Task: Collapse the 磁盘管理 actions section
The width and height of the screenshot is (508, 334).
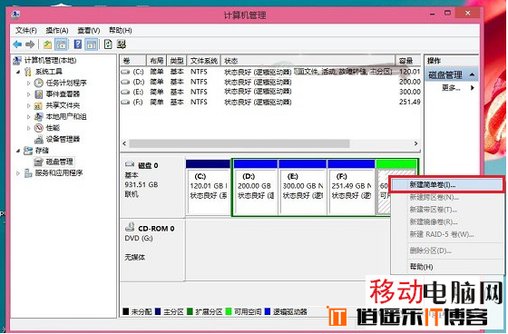Action: coord(473,75)
